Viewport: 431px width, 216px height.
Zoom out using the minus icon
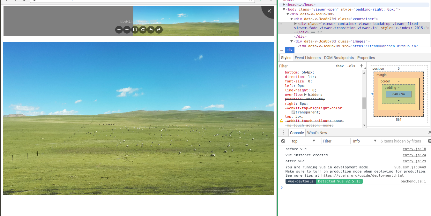127,29
